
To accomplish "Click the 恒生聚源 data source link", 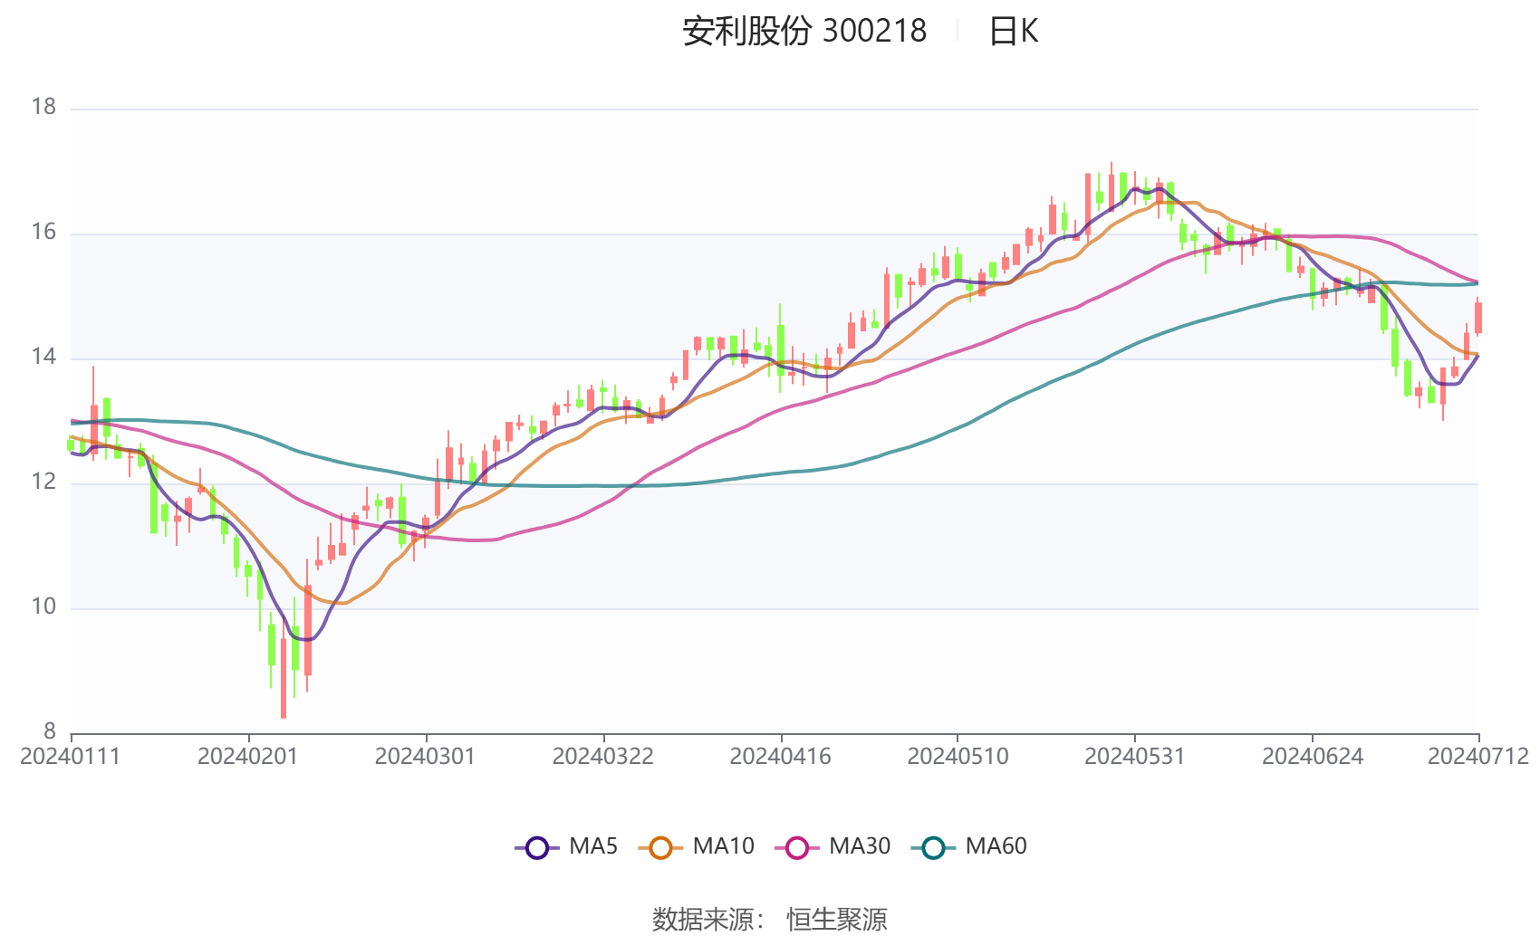I will 838,919.
